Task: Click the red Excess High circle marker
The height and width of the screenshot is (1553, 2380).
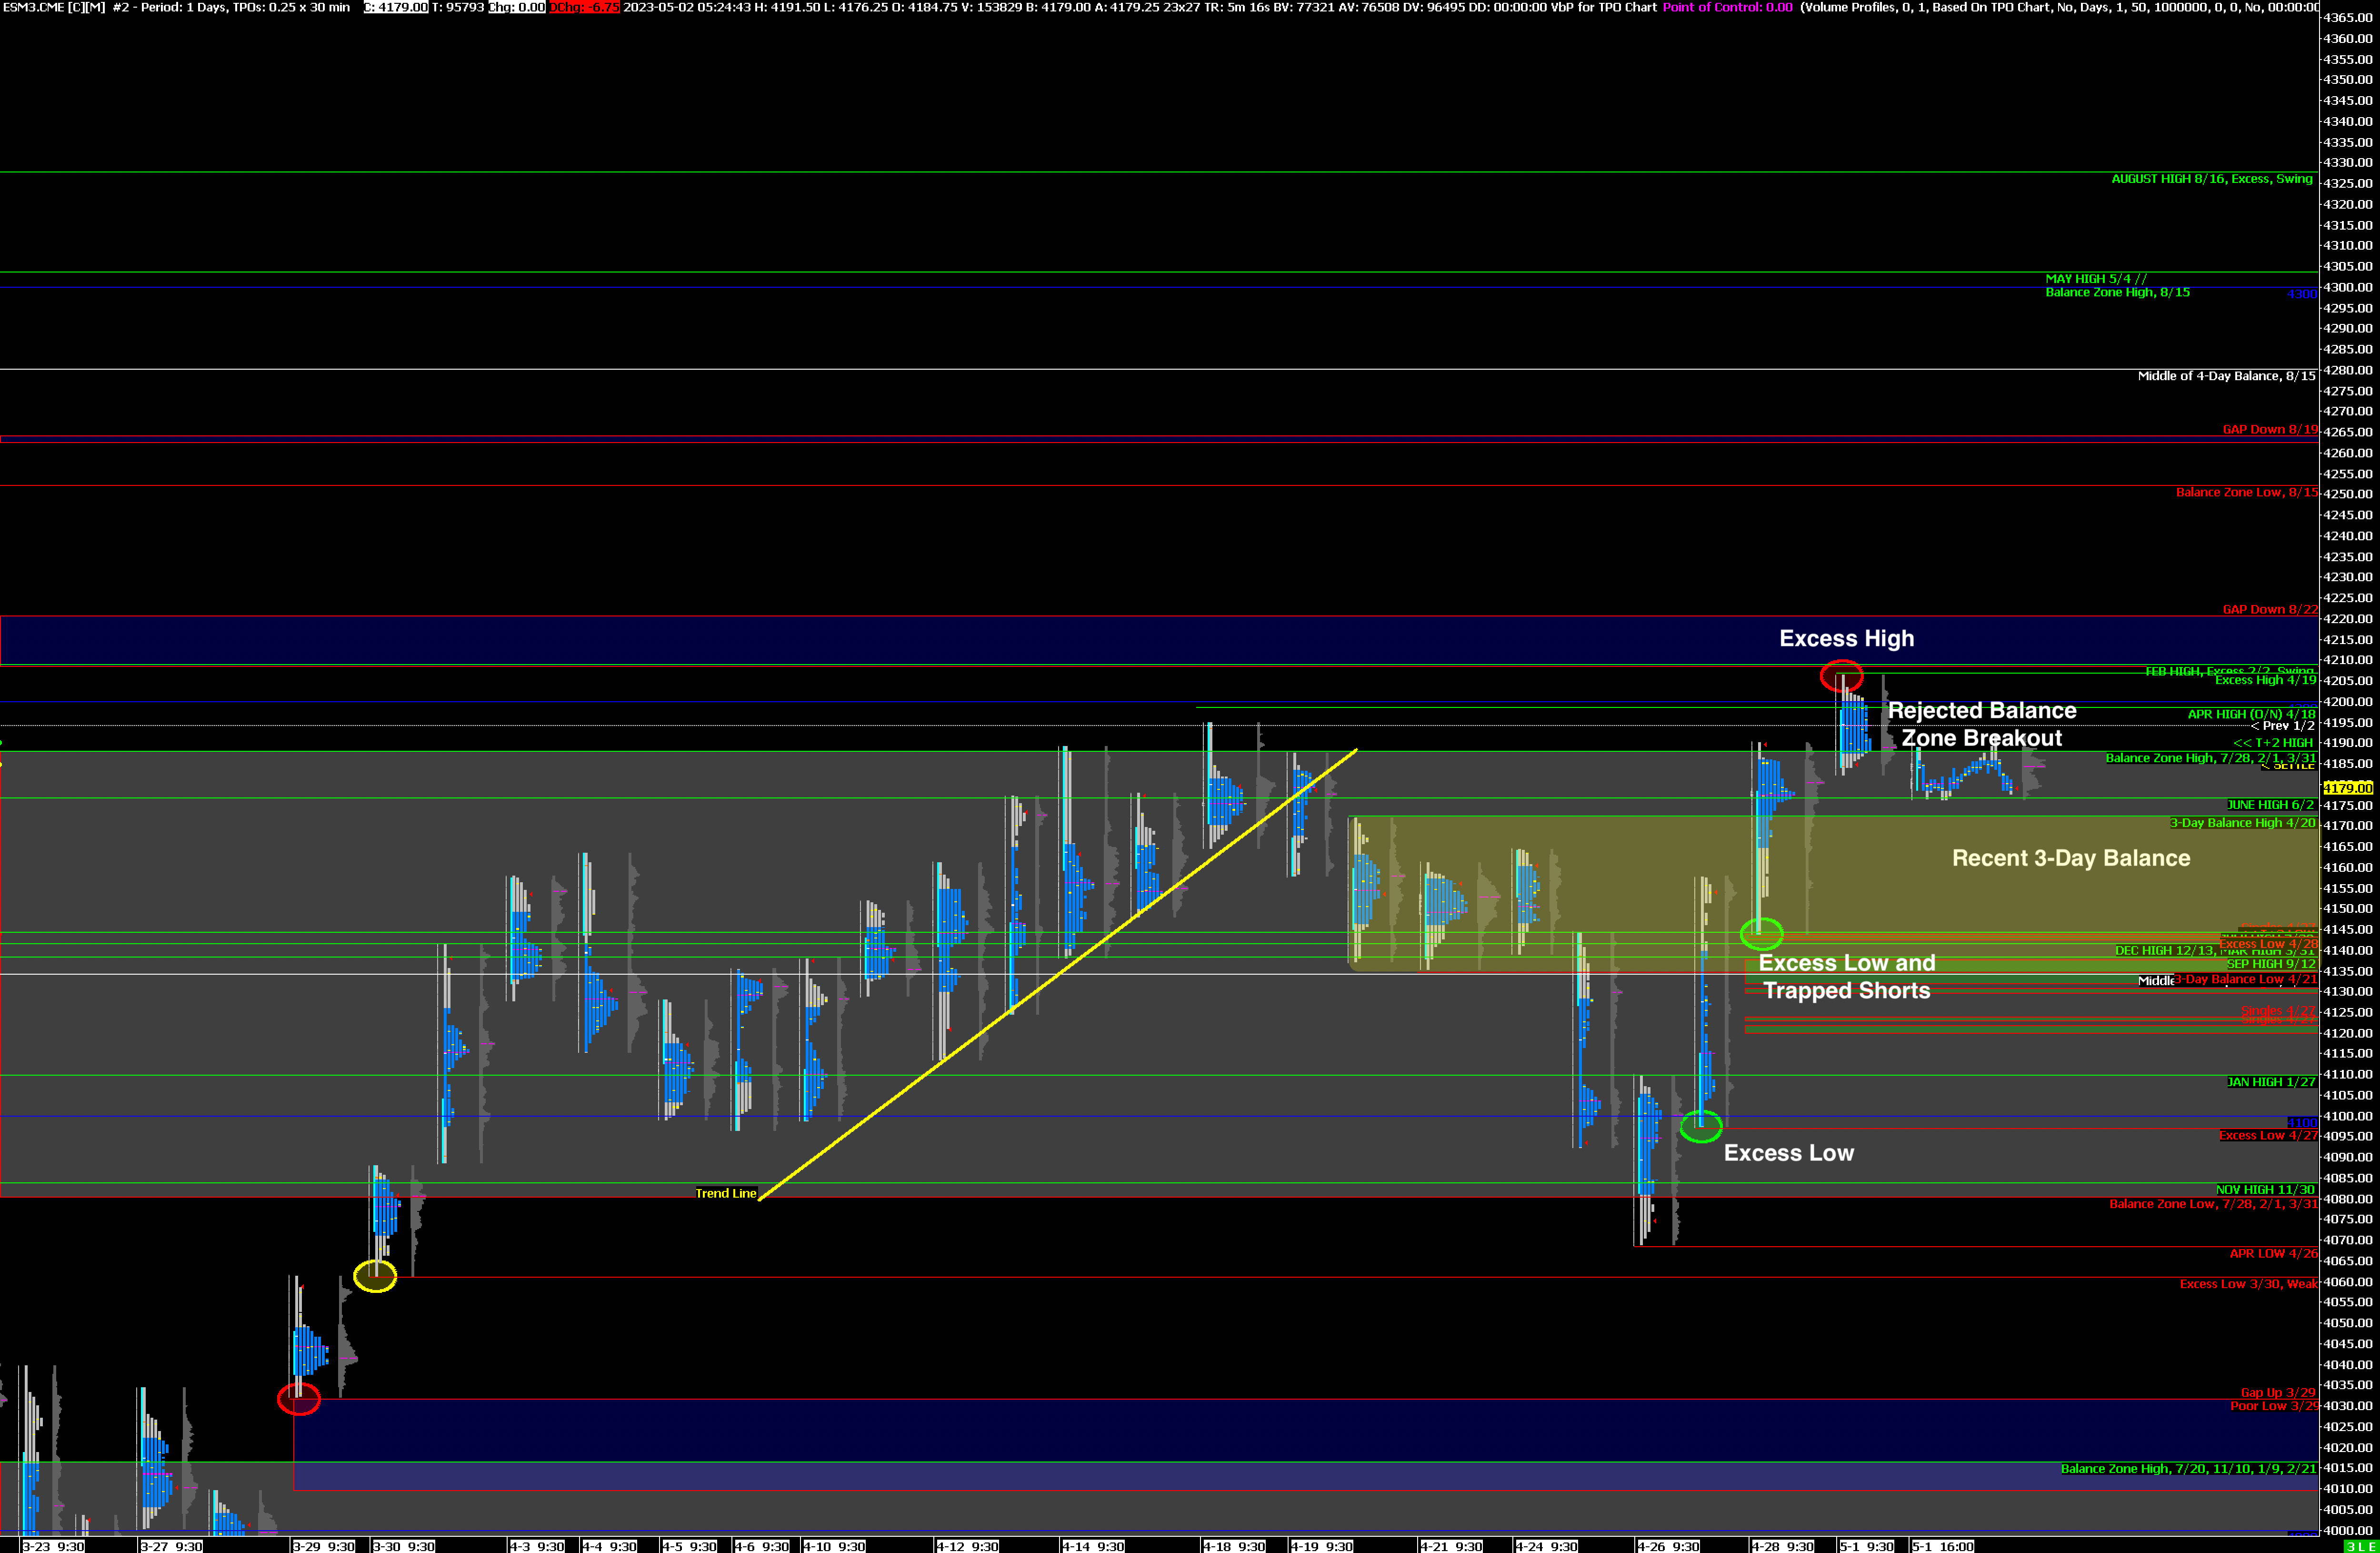Action: pos(1841,676)
